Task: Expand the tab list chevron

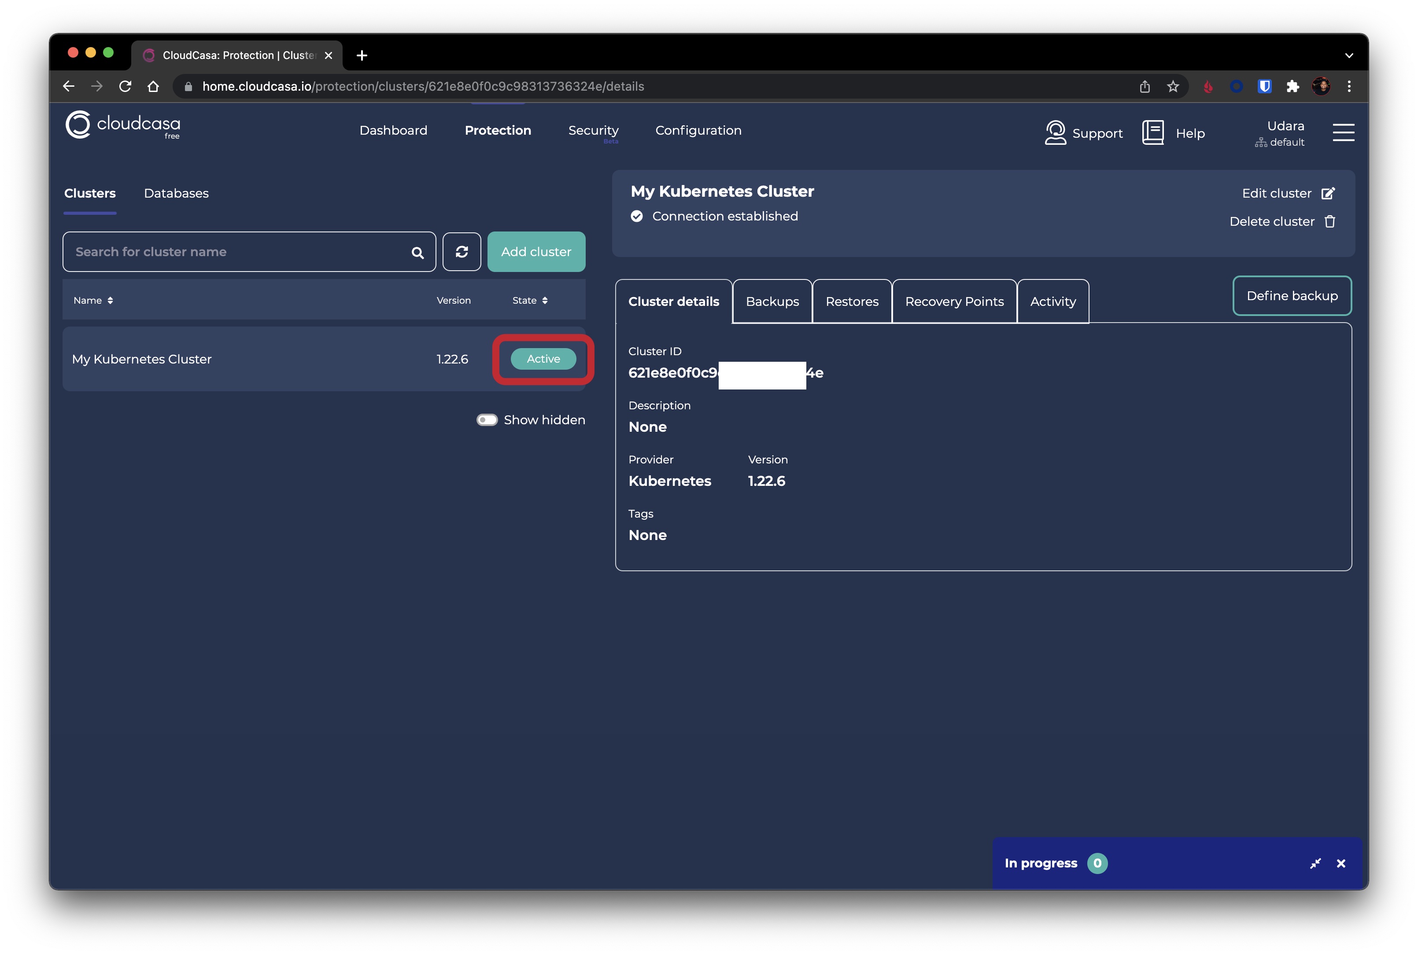Action: point(1348,55)
